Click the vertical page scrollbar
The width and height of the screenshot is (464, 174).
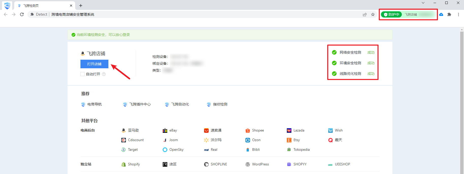click(x=462, y=101)
